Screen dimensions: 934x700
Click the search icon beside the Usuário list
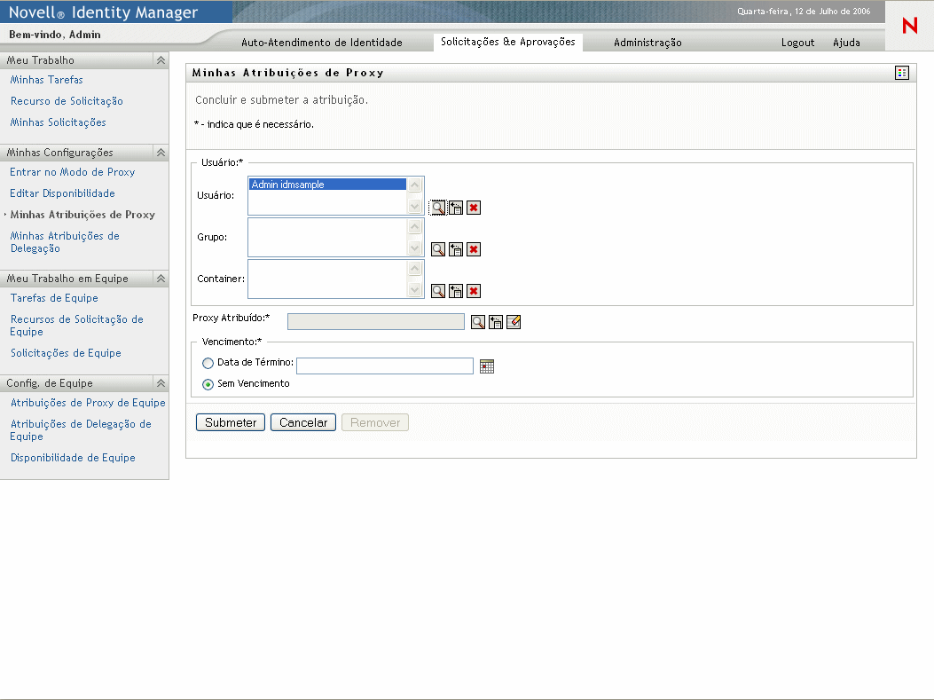437,208
